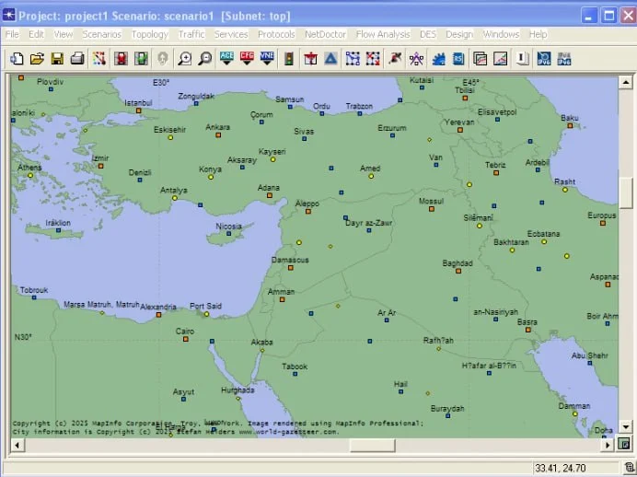The width and height of the screenshot is (637, 477).
Task: Click the stacked pages report icon
Action: (x=523, y=59)
